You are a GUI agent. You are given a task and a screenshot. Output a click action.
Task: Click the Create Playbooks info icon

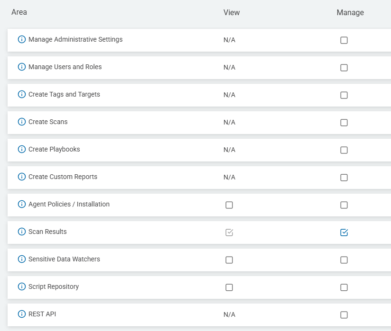click(x=21, y=150)
